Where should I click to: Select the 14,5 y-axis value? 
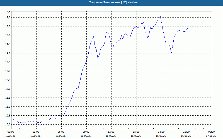8,44
